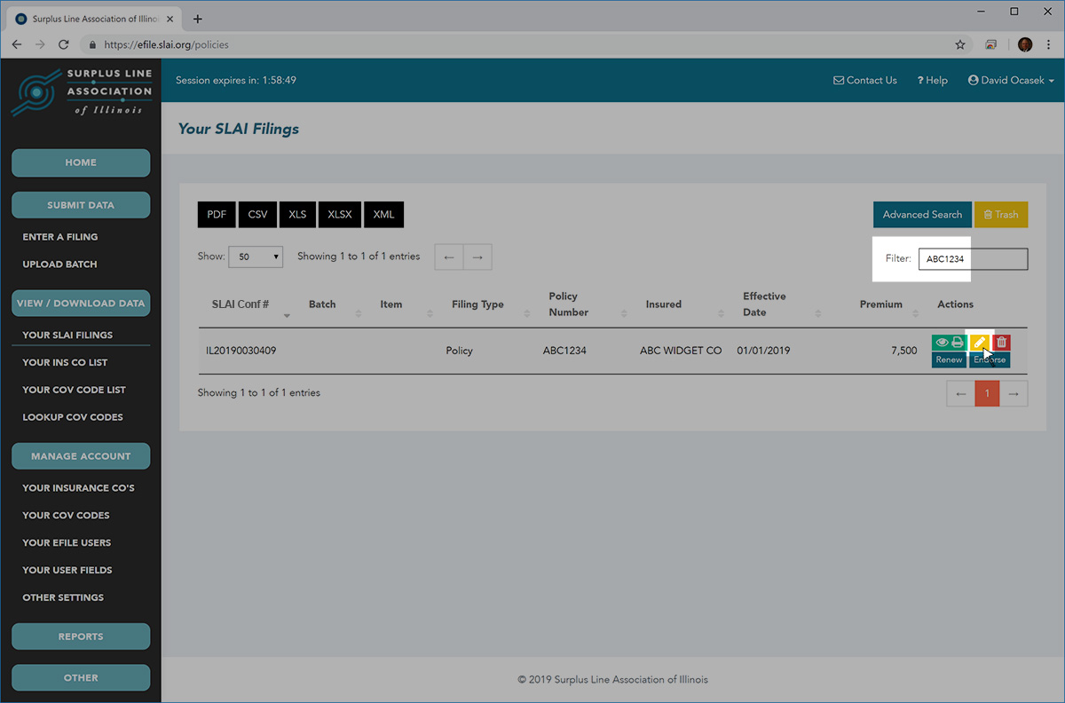Print filing IL20190030409 using printer icon
This screenshot has width=1065, height=703.
click(958, 342)
